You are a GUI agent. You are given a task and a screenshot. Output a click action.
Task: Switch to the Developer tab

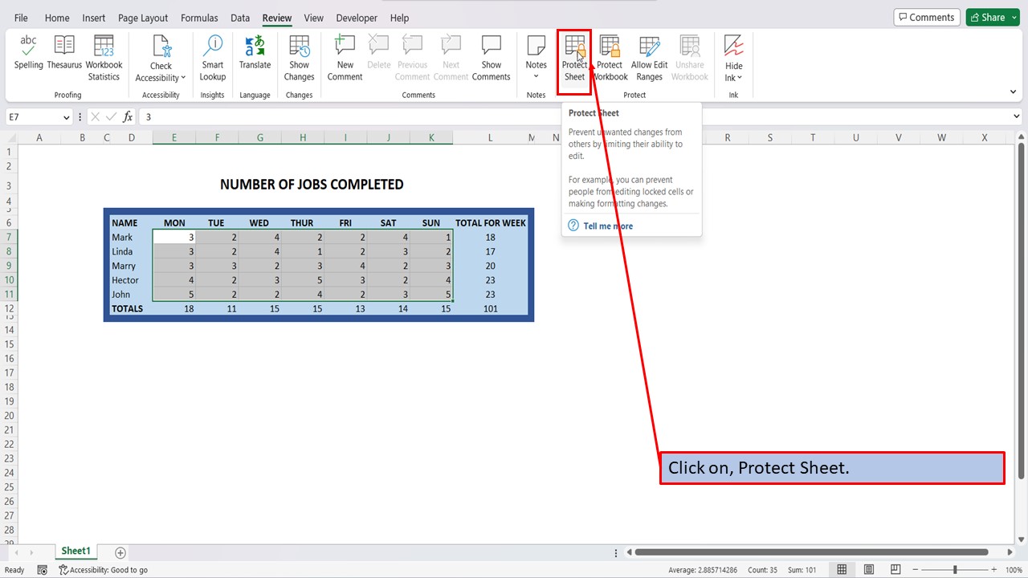point(356,18)
